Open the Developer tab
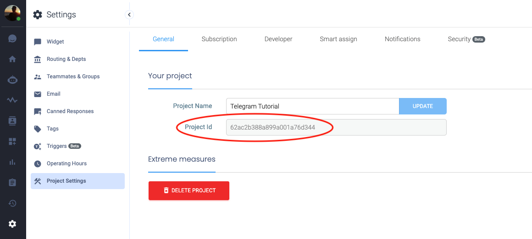Image resolution: width=532 pixels, height=239 pixels. (278, 39)
